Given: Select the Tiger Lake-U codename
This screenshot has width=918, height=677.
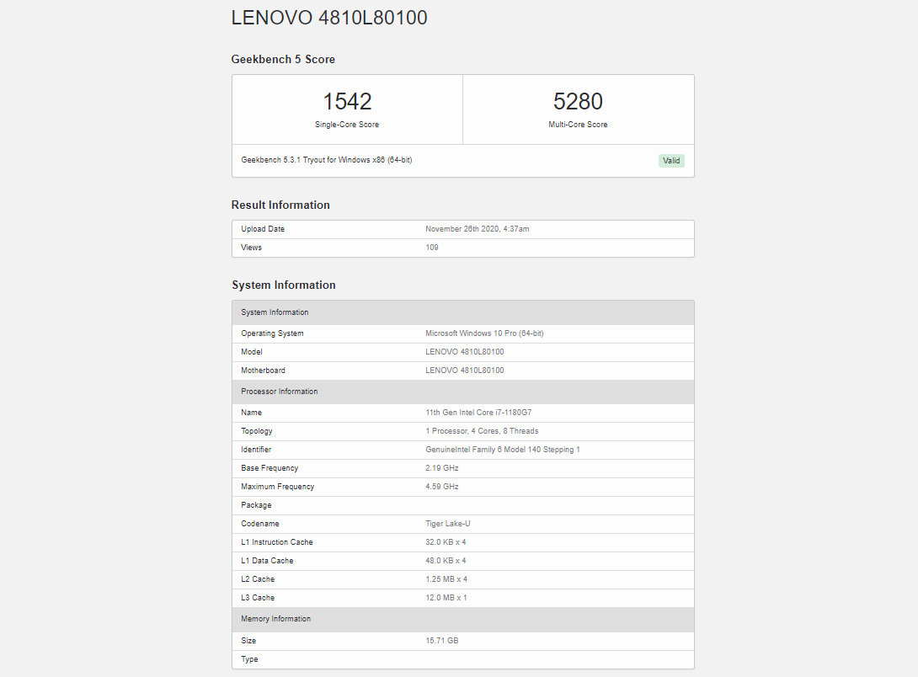Looking at the screenshot, I should (x=448, y=524).
